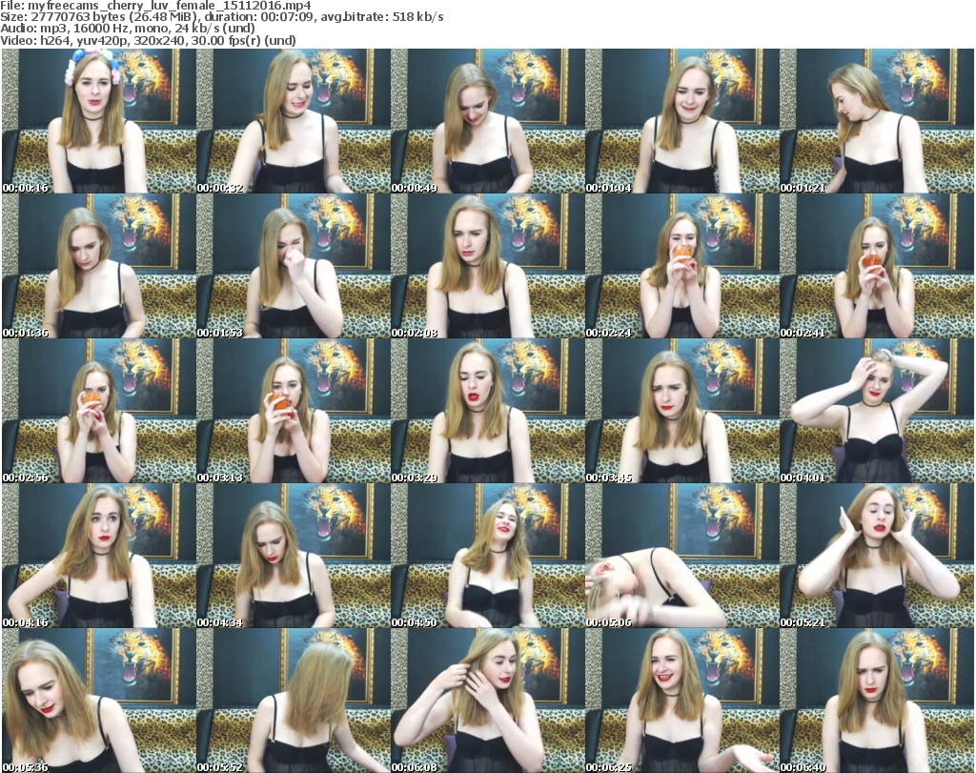Screen dimensions: 976x773
Task: Click the 'Video: h264, yuv420p' header line
Action: 148,40
